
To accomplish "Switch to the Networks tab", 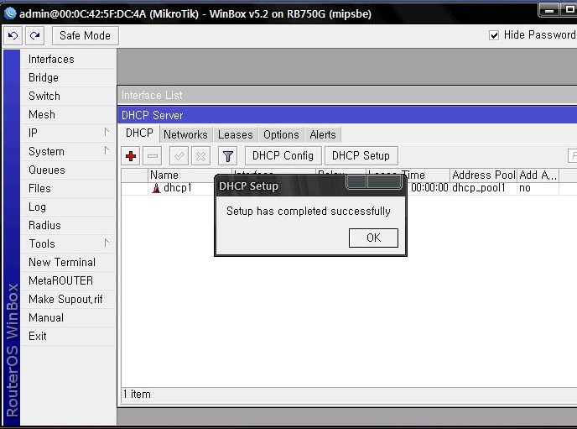I will click(x=185, y=135).
